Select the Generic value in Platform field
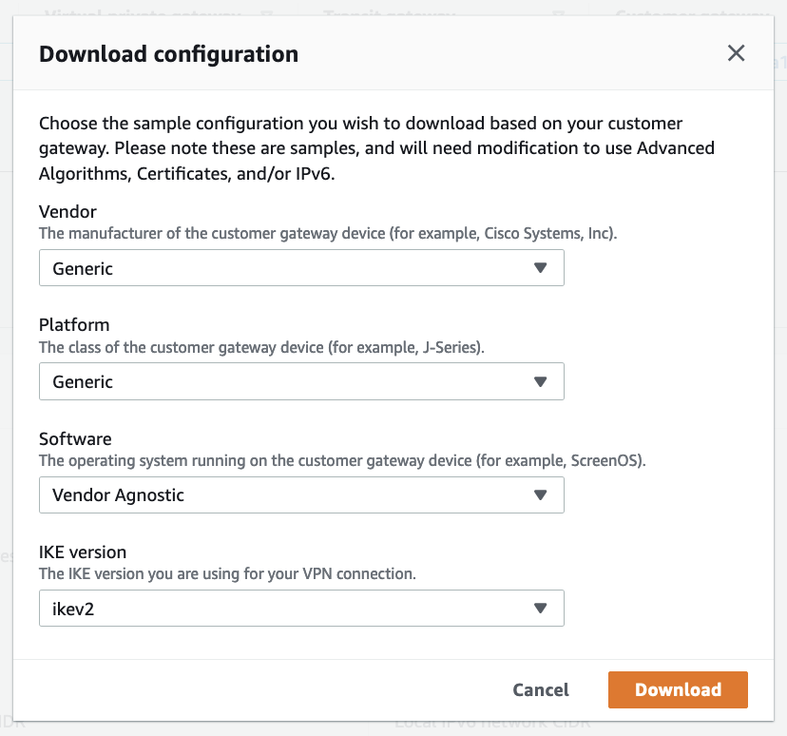This screenshot has height=736, width=787. [x=82, y=381]
